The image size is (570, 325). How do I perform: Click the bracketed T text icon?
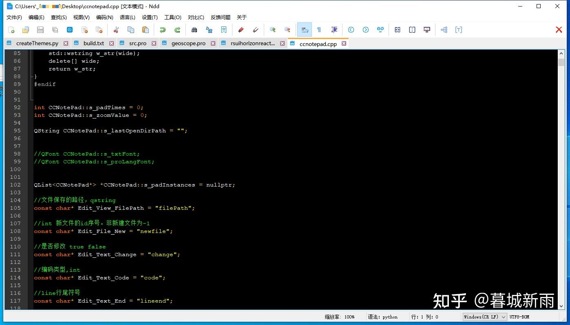(x=459, y=30)
